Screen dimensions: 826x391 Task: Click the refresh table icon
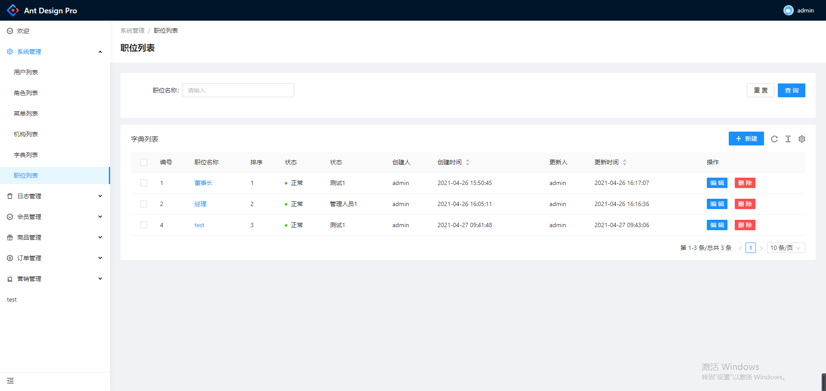coord(774,139)
